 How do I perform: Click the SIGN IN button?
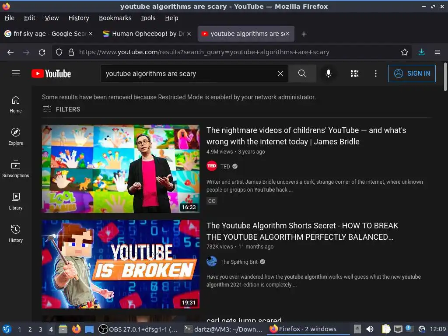pos(412,73)
